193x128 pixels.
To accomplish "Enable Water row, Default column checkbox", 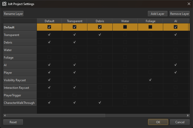I will pyautogui.click(x=49, y=50).
